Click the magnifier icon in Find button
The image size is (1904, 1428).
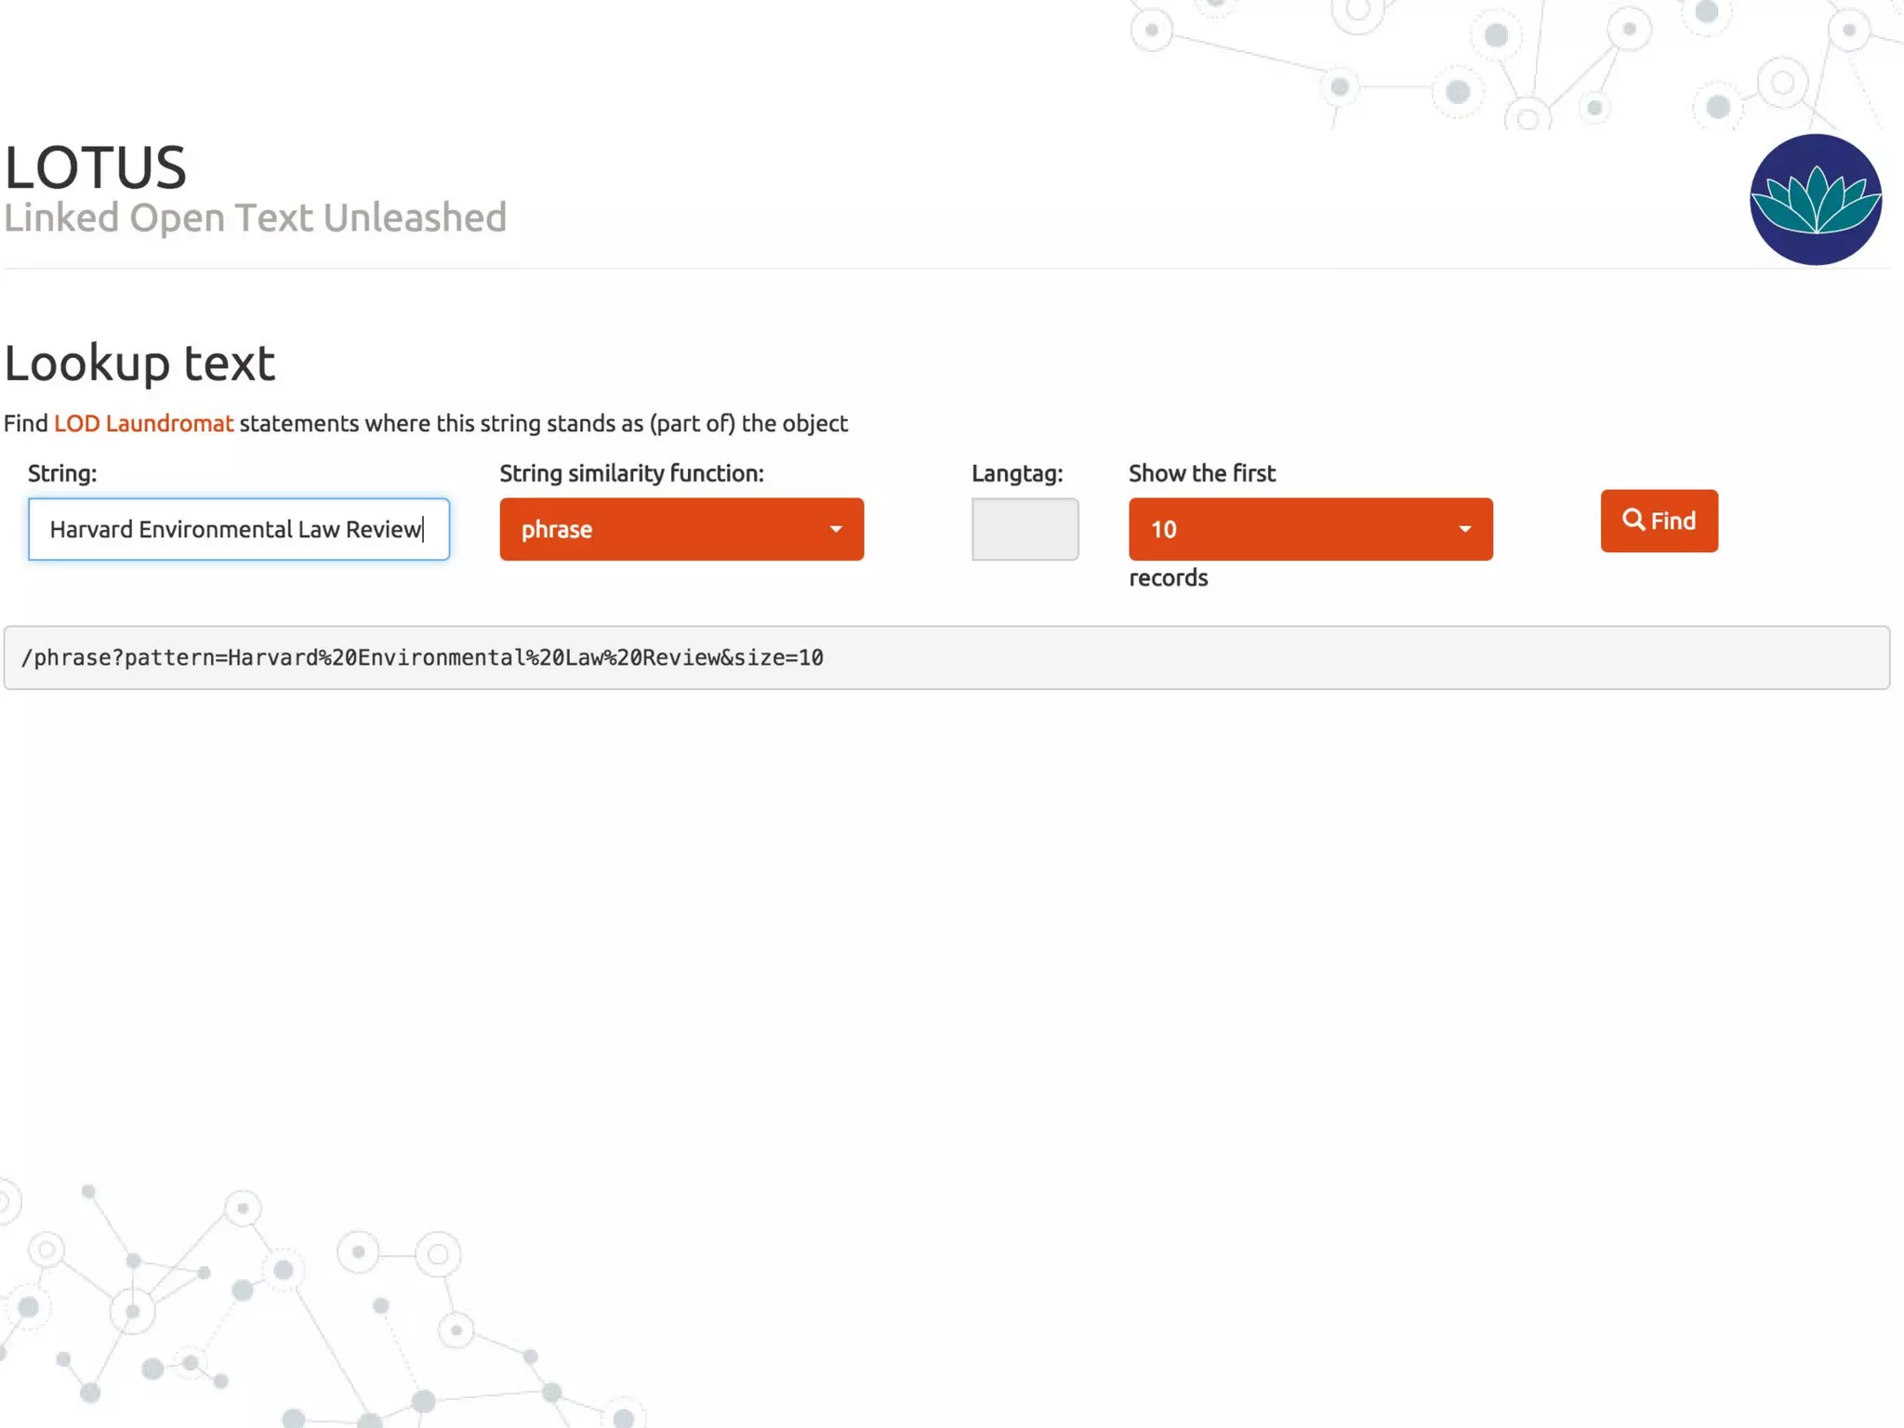click(1633, 520)
